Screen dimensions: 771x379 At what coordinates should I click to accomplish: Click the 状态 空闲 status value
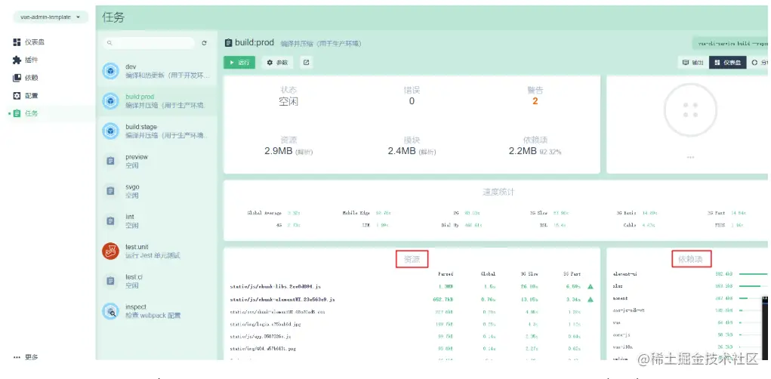click(x=288, y=102)
